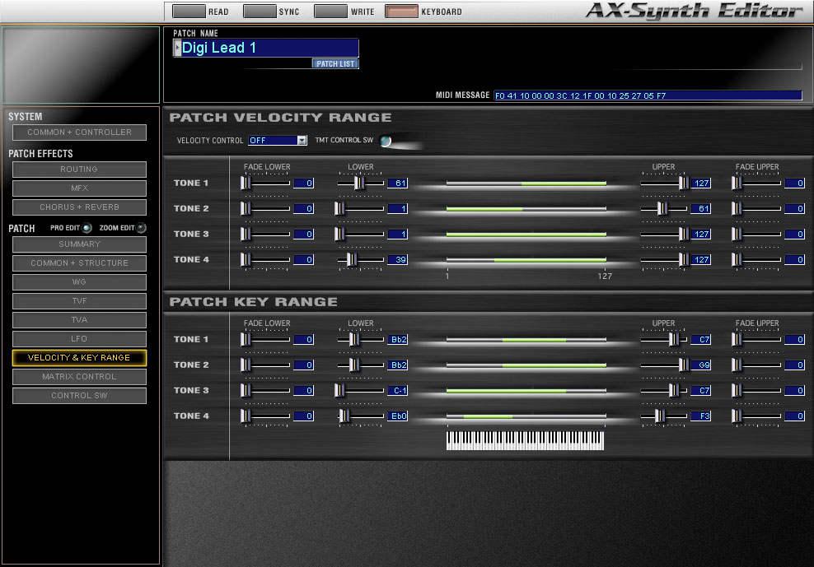Screen dimensions: 814x567
Task: Open the MFX page
Action: [x=79, y=188]
